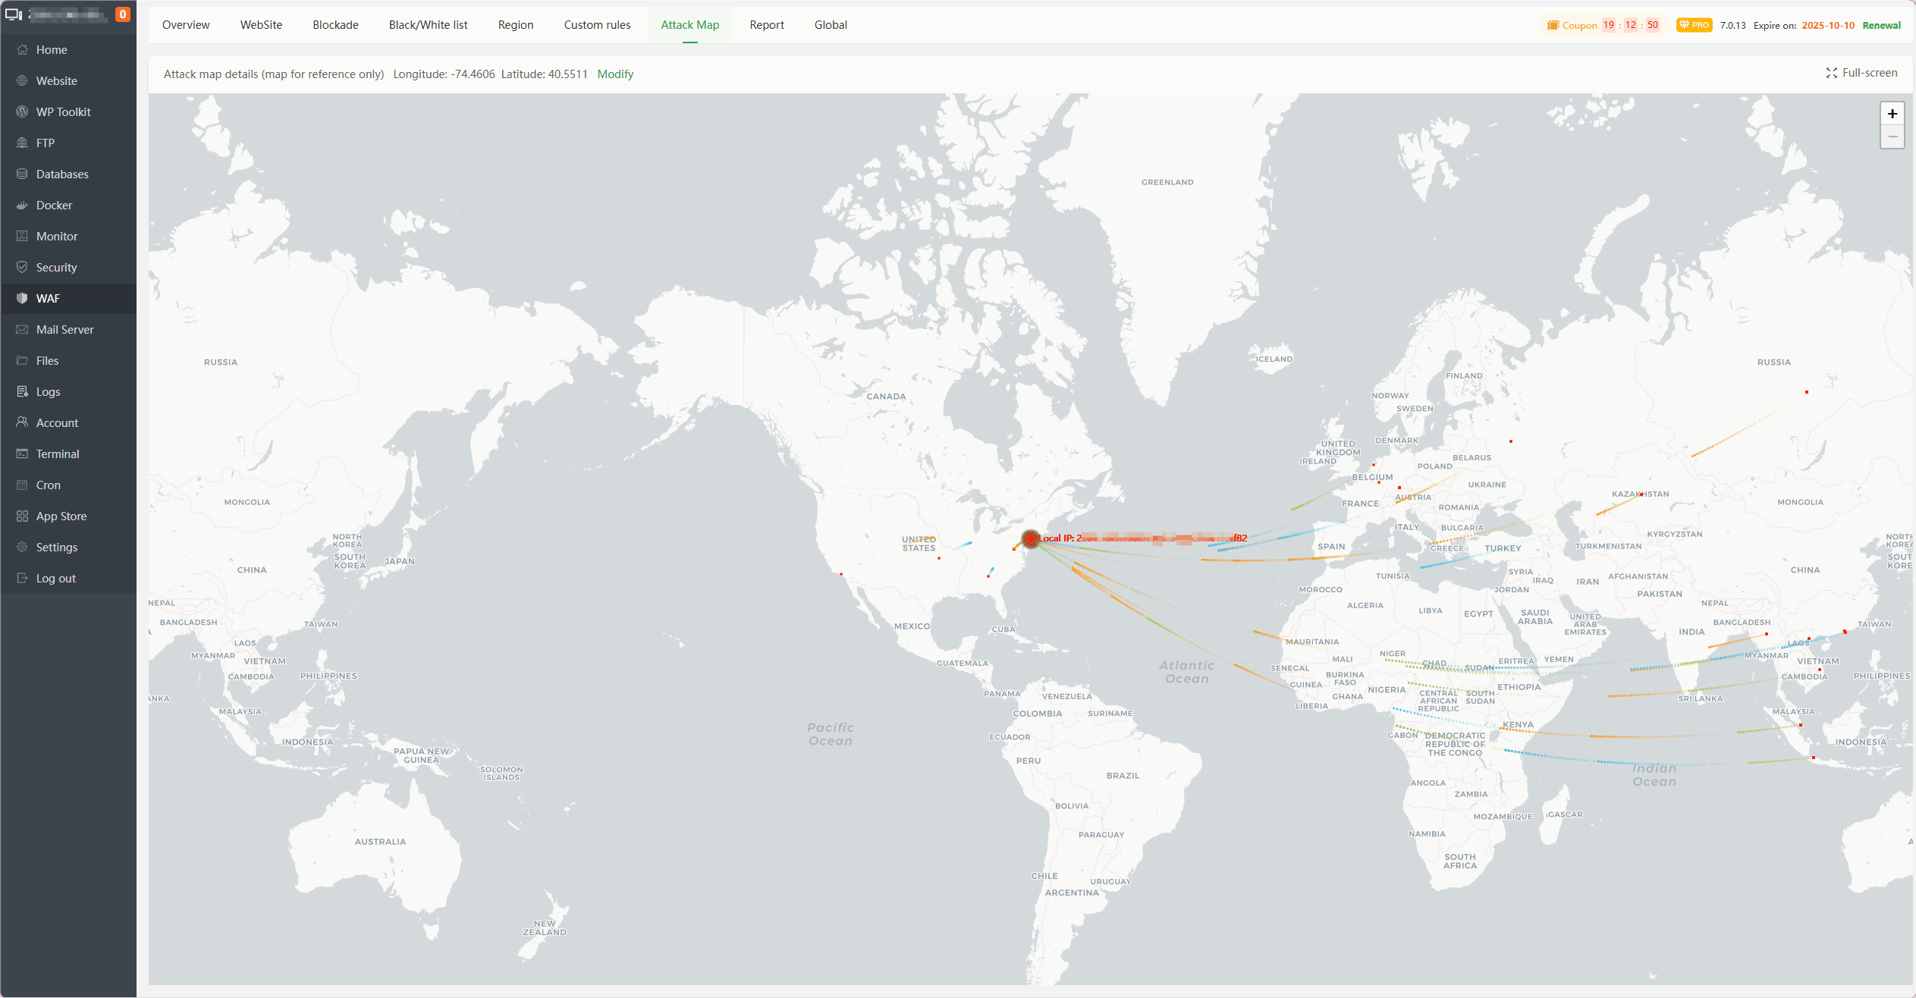Screen dimensions: 1916x998
Task: Click the orange notification count badge
Action: [122, 14]
